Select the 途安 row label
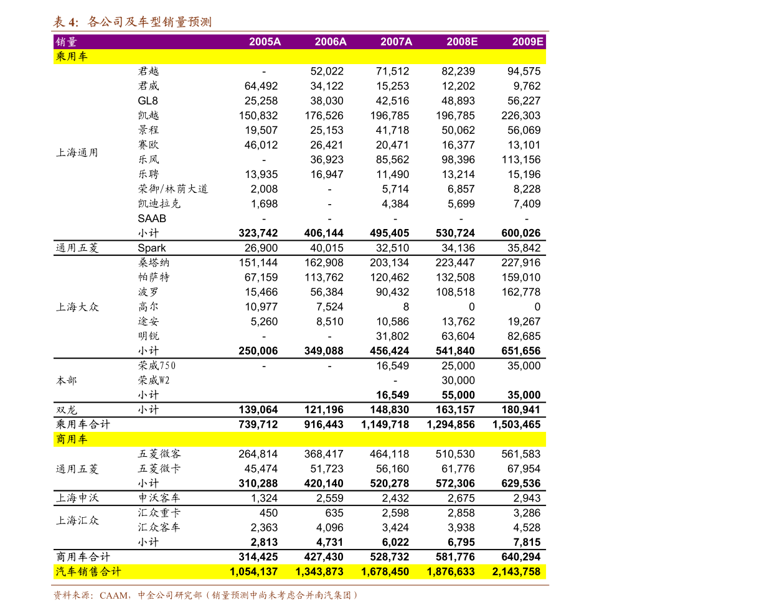The image size is (762, 613). [148, 322]
